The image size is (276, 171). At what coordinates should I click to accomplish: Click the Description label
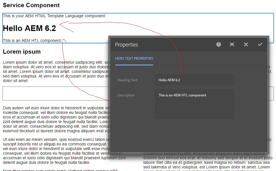pyautogui.click(x=126, y=95)
